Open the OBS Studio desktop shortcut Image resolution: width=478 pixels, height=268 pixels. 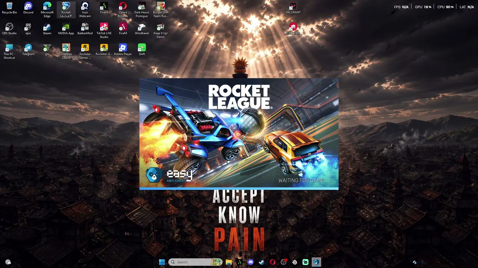click(9, 29)
